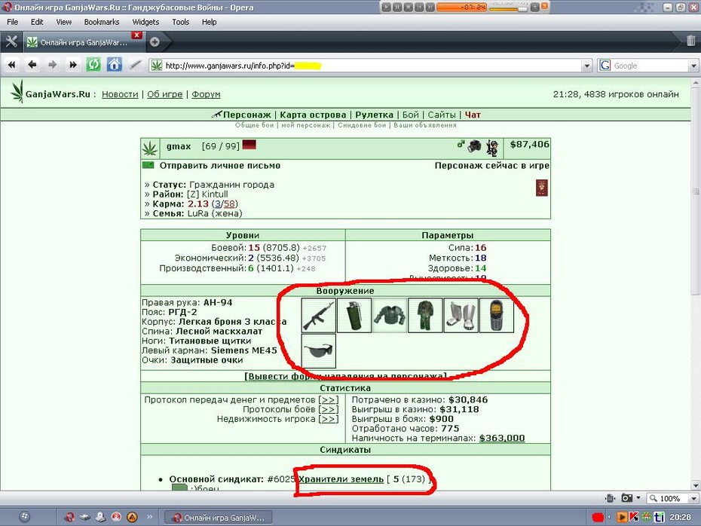Screen dimensions: 701x526
Task: Open the File menu
Action: [13, 22]
